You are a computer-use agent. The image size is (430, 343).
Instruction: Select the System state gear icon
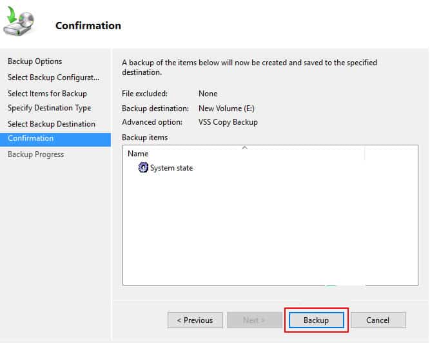(x=143, y=167)
